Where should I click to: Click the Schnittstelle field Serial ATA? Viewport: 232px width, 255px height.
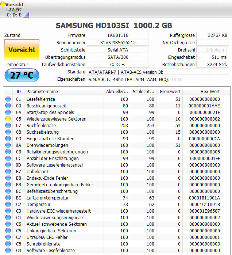[118, 50]
